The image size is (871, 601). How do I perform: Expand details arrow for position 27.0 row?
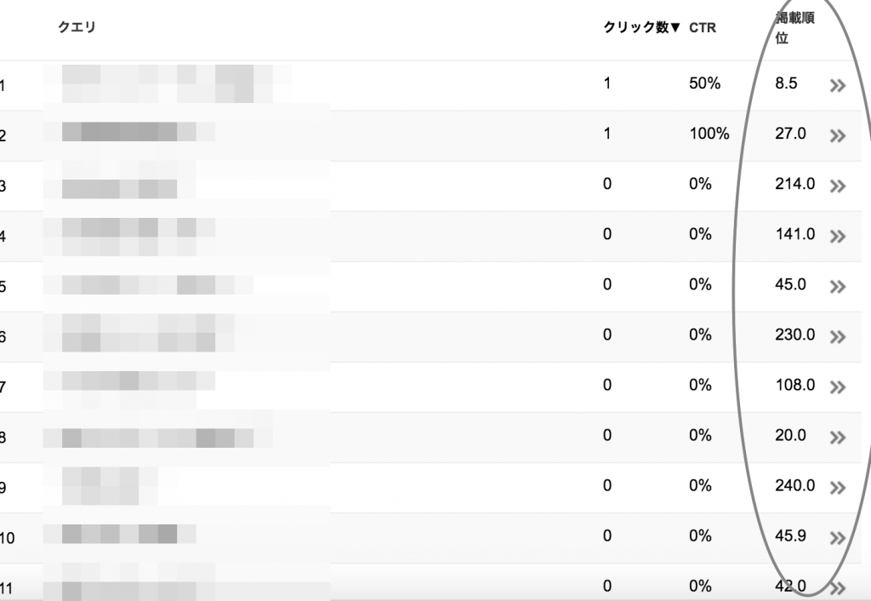tap(838, 136)
